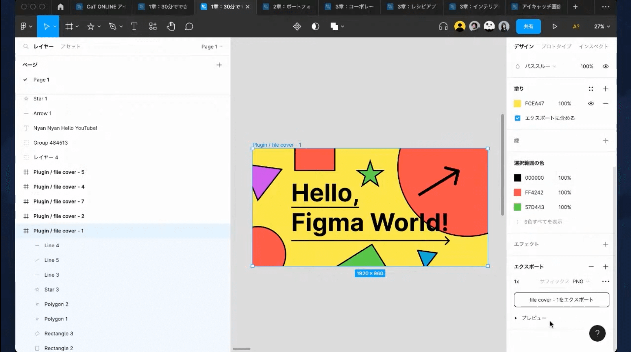Screen dimensions: 631x352
Task: Select the Star shape tool
Action: click(x=90, y=26)
